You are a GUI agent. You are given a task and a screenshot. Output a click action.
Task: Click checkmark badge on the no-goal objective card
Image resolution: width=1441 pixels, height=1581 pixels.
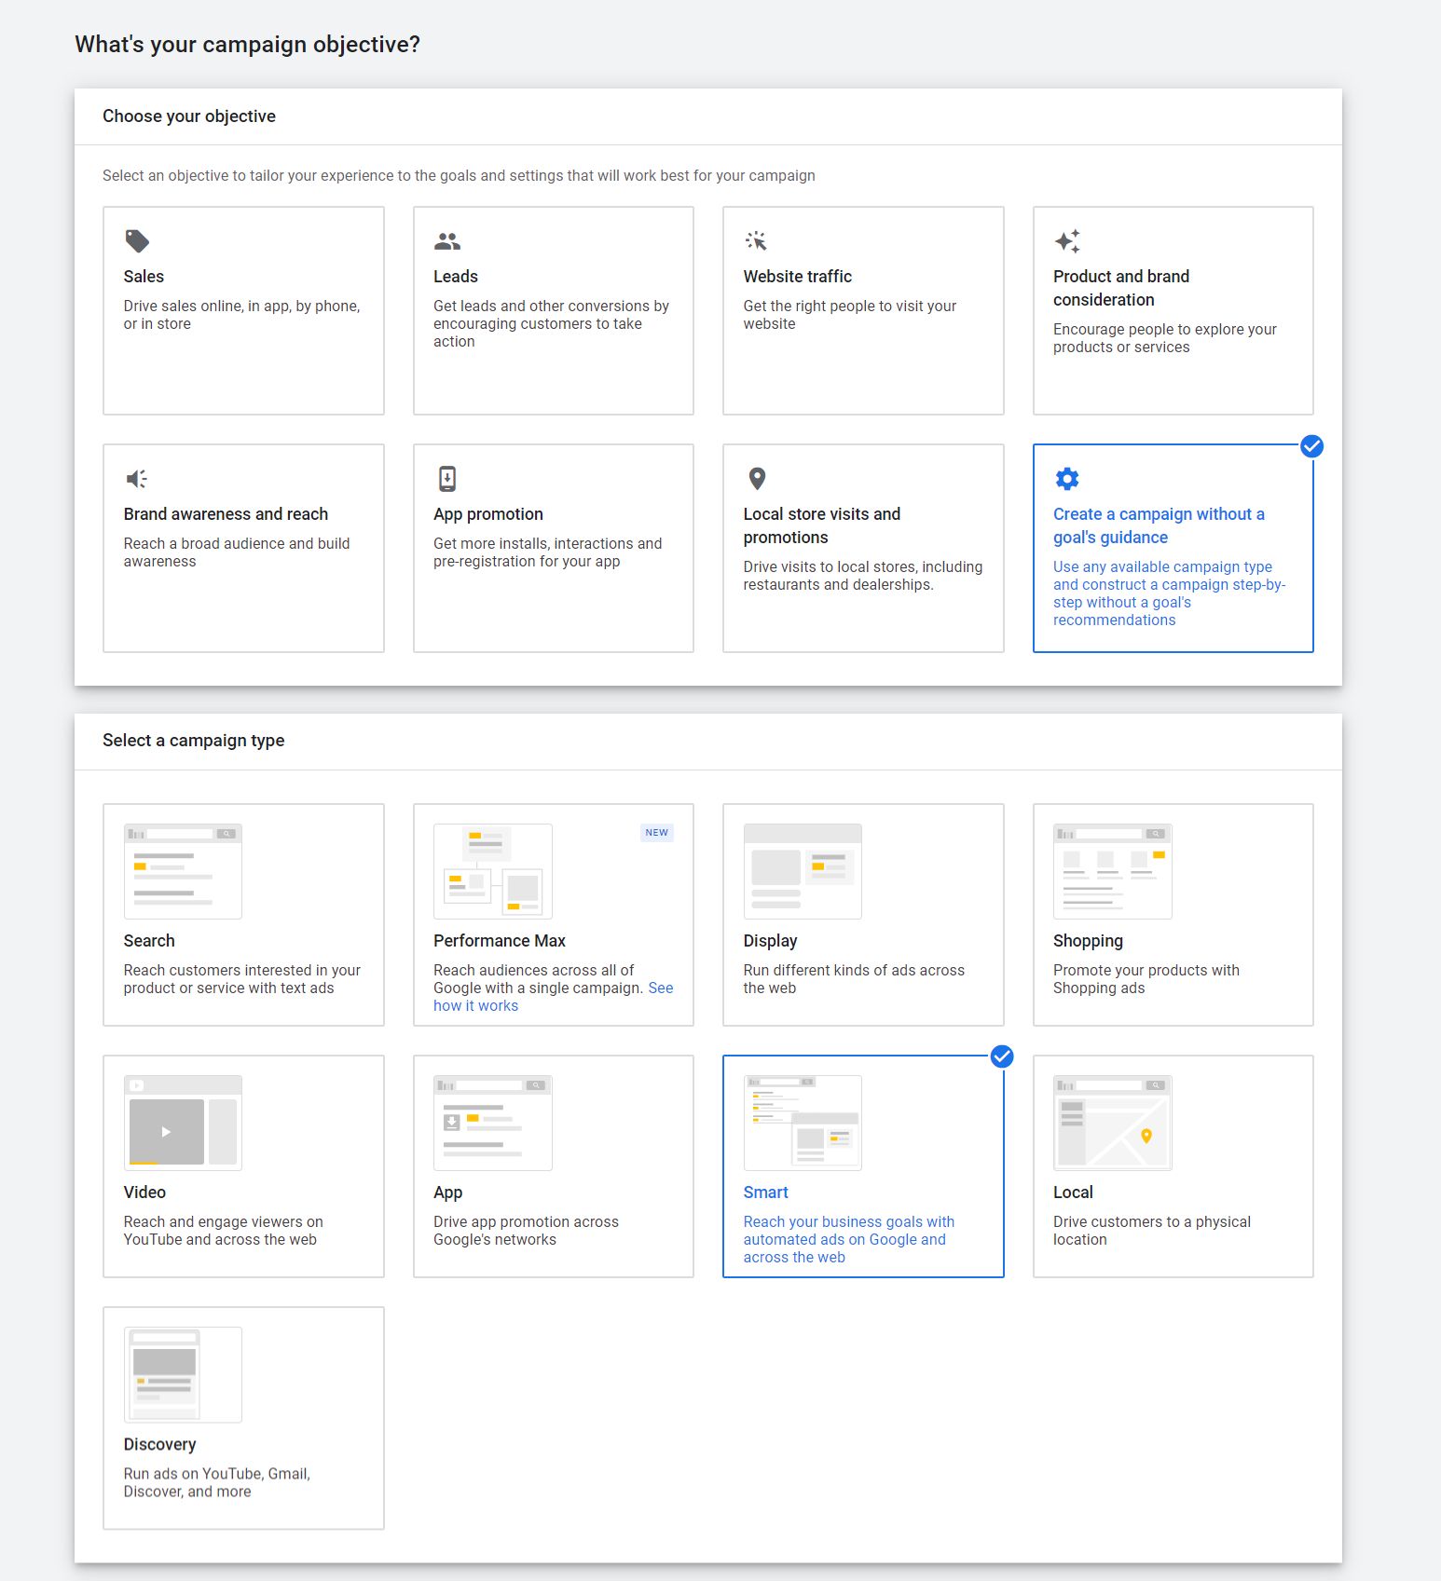point(1311,446)
